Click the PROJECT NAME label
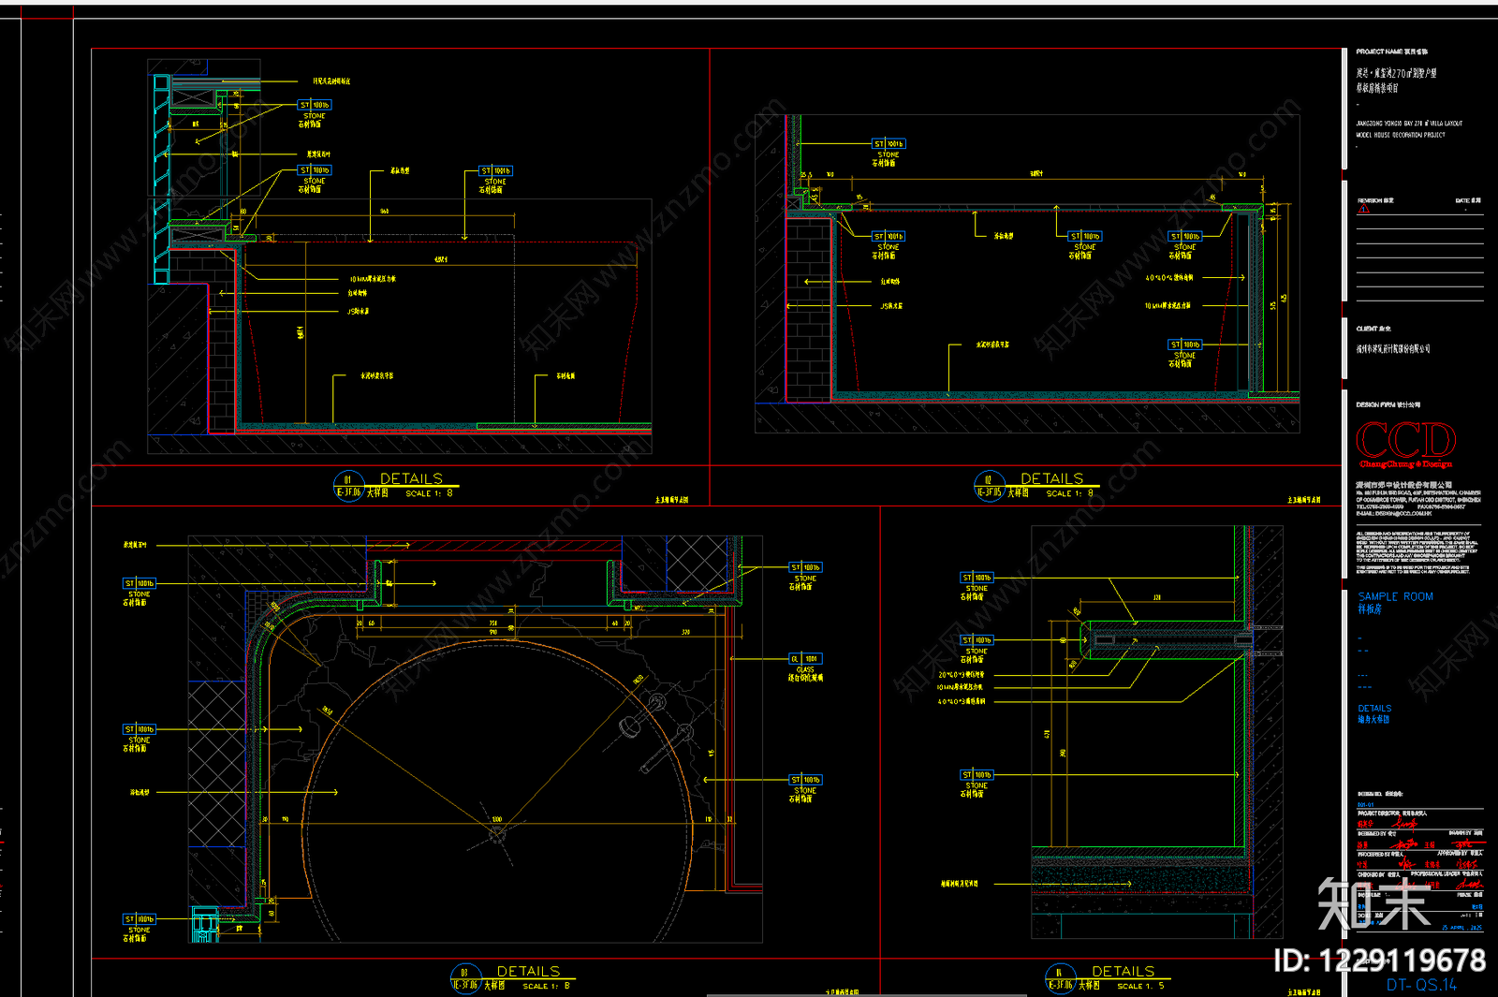The height and width of the screenshot is (997, 1498). [1391, 51]
